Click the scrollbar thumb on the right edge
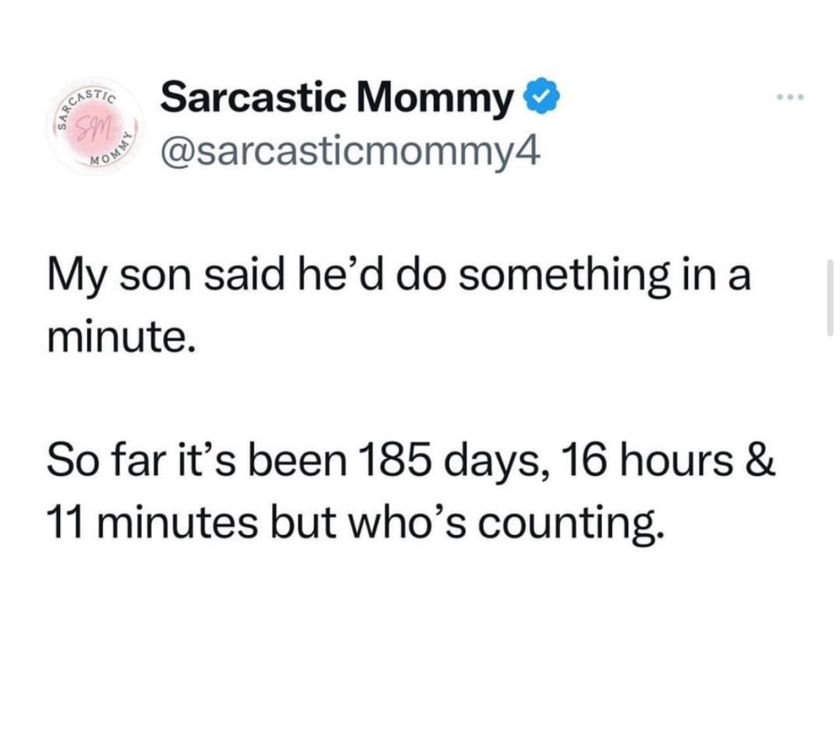840x751 pixels. pos(829,297)
